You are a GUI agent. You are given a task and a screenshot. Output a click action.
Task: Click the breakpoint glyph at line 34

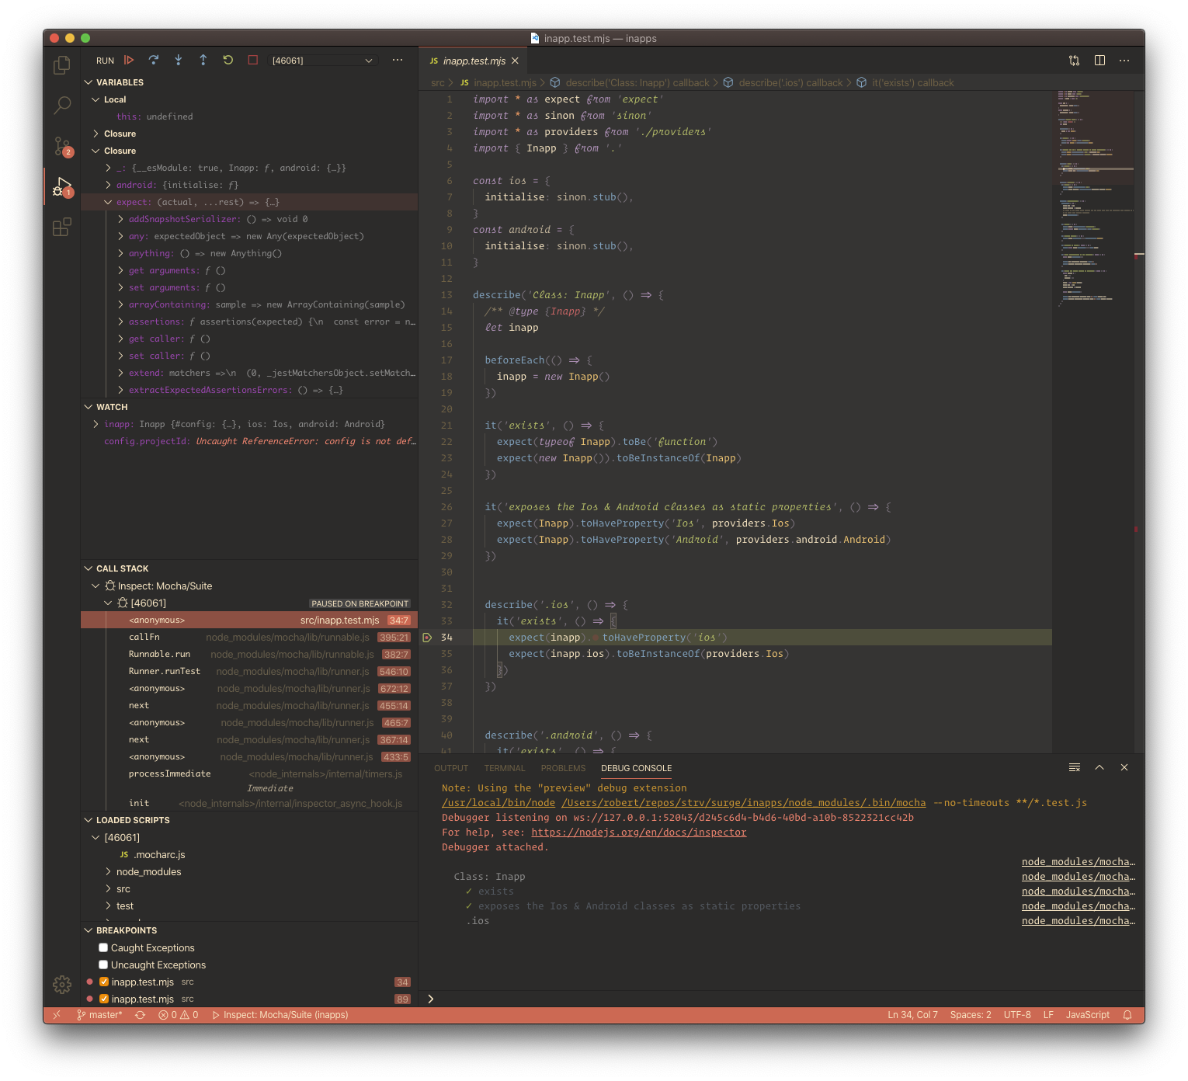click(427, 638)
